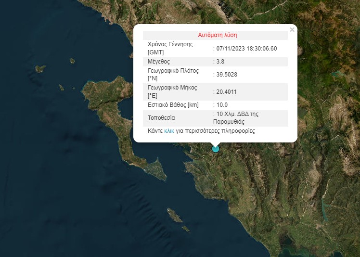The width and height of the screenshot is (360, 257).
Task: Click the 'Τοποθεσία' row label
Action: click(161, 118)
